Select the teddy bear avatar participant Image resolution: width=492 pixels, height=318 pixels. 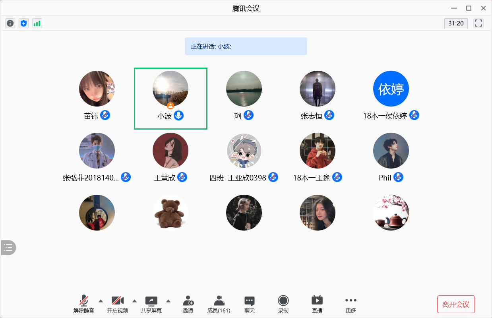point(170,213)
